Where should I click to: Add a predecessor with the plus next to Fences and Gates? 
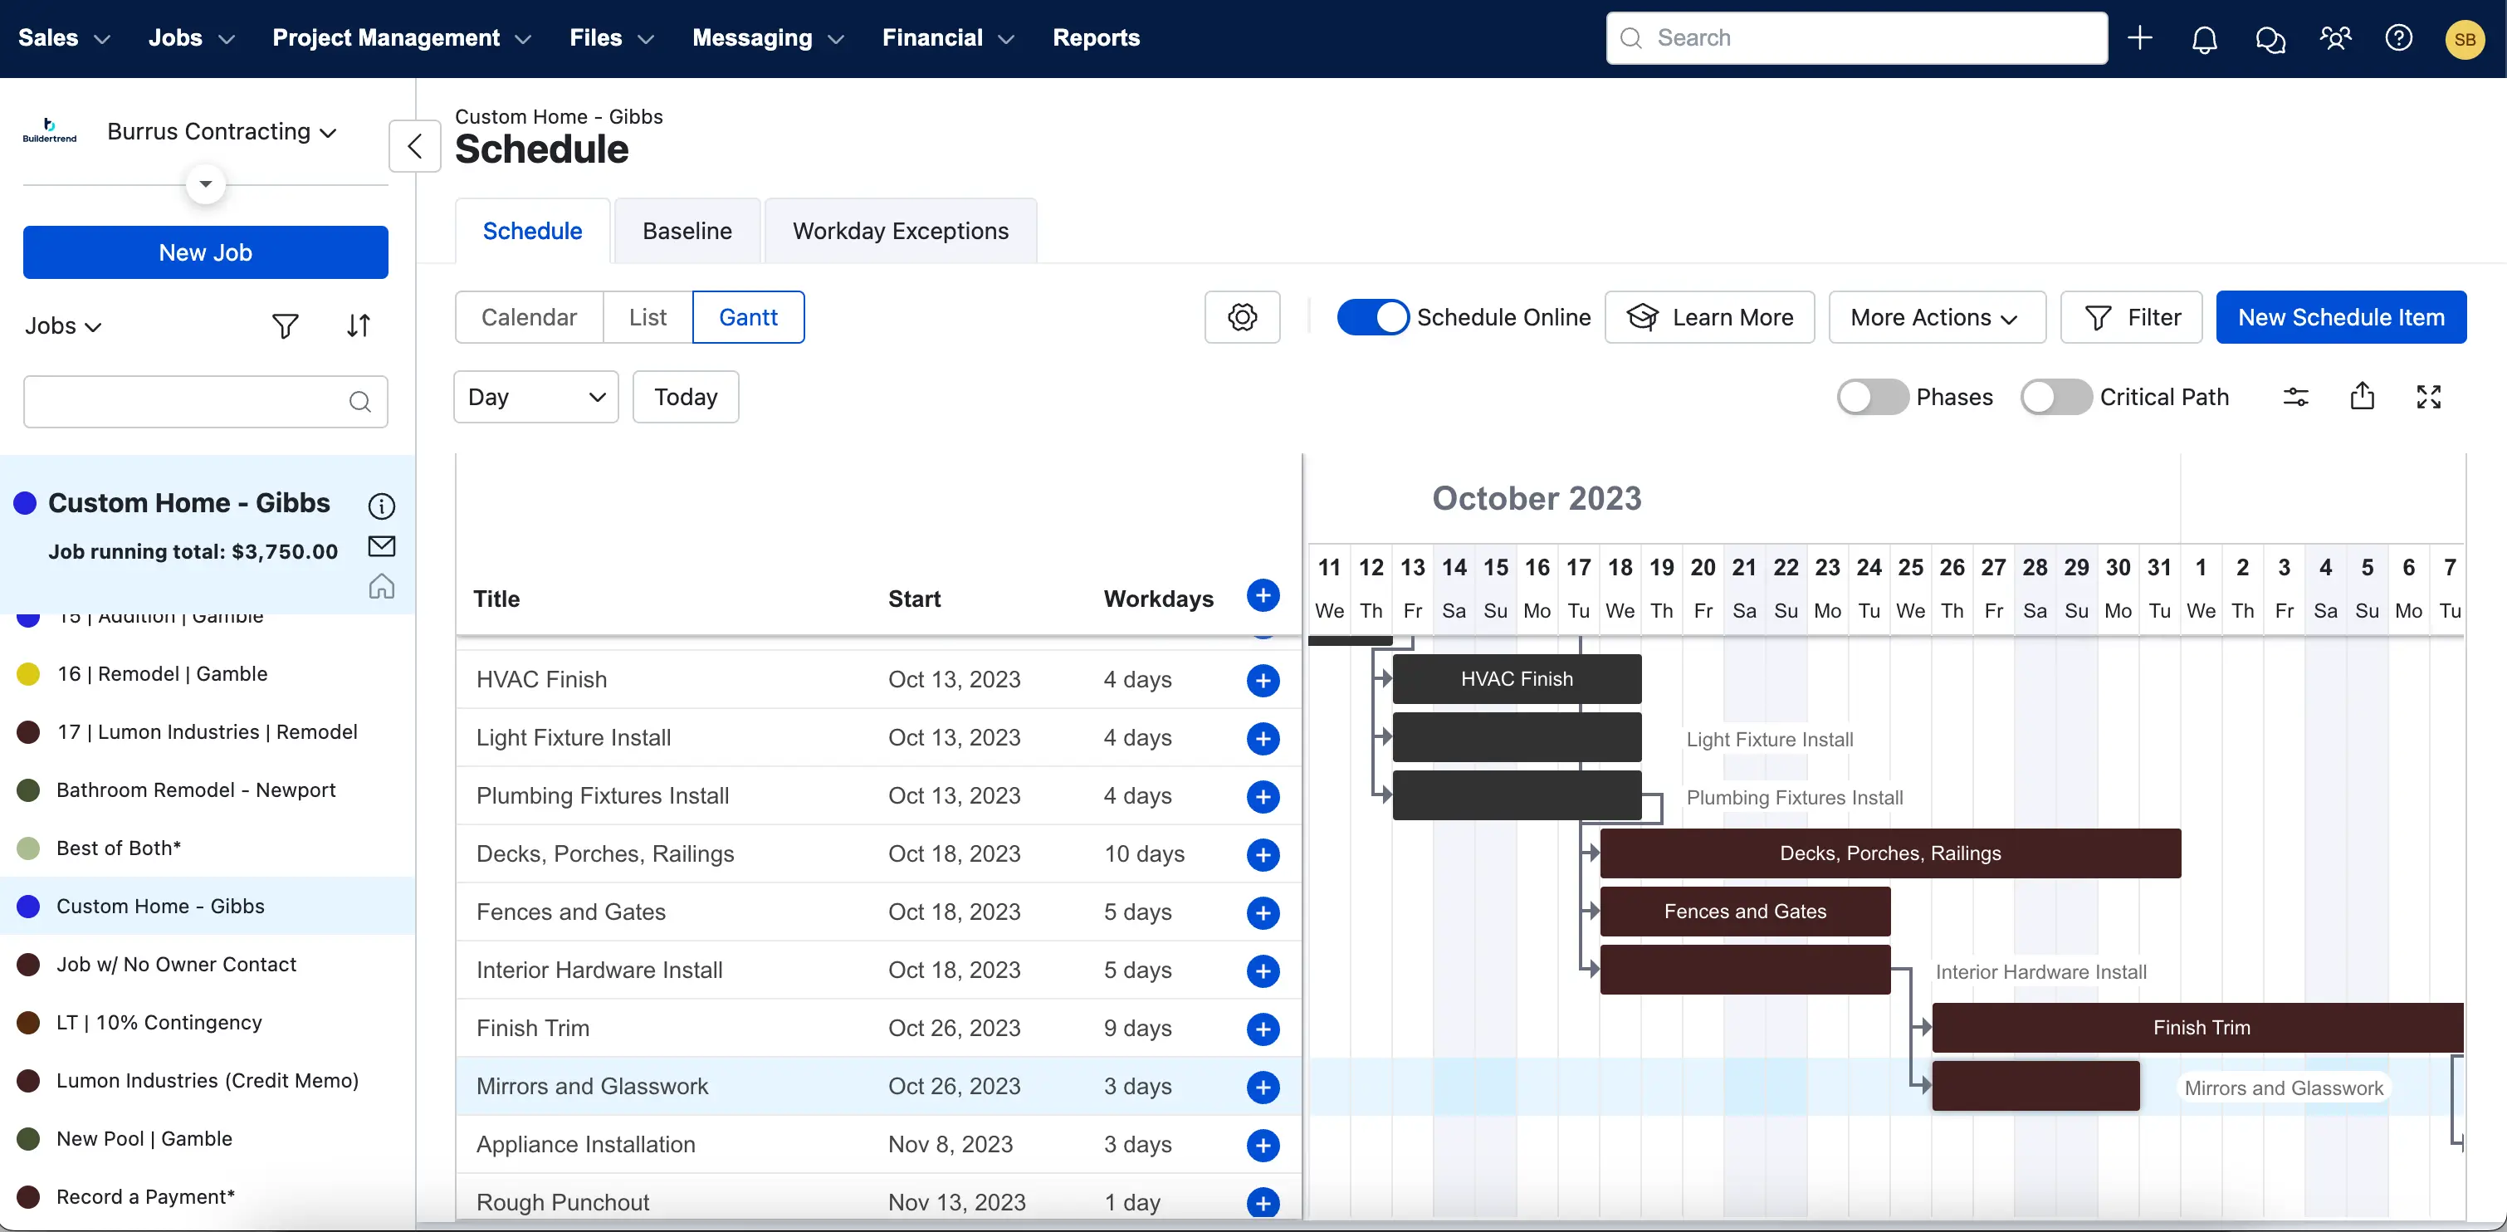pyautogui.click(x=1263, y=913)
